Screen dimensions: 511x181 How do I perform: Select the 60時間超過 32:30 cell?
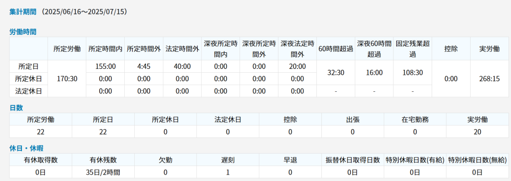click(336, 73)
